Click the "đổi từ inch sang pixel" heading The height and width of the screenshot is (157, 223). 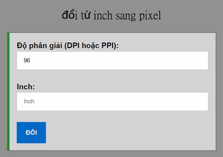(111, 15)
